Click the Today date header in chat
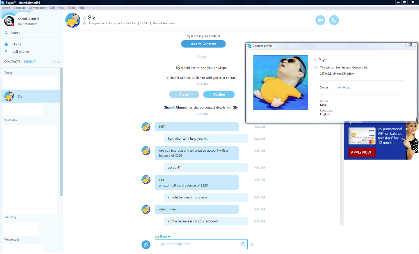Image resolution: width=419 pixels, height=254 pixels. coord(201,57)
